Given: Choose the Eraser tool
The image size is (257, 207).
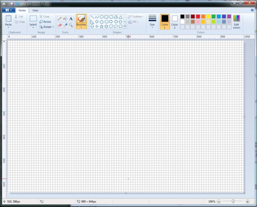Looking at the screenshot, I should click(x=60, y=25).
